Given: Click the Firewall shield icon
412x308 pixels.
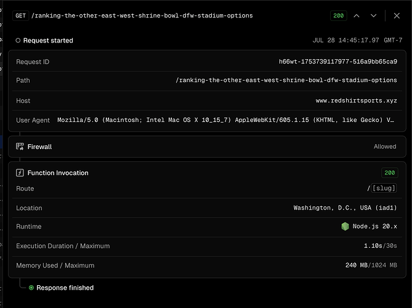Looking at the screenshot, I should 20,147.
